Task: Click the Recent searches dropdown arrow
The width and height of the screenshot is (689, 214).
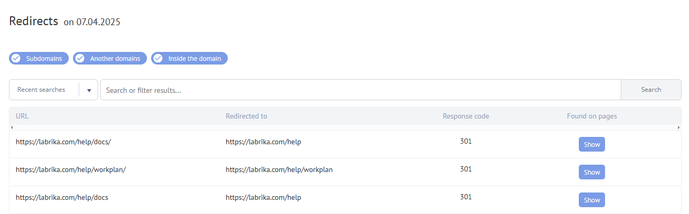Action: (x=89, y=90)
